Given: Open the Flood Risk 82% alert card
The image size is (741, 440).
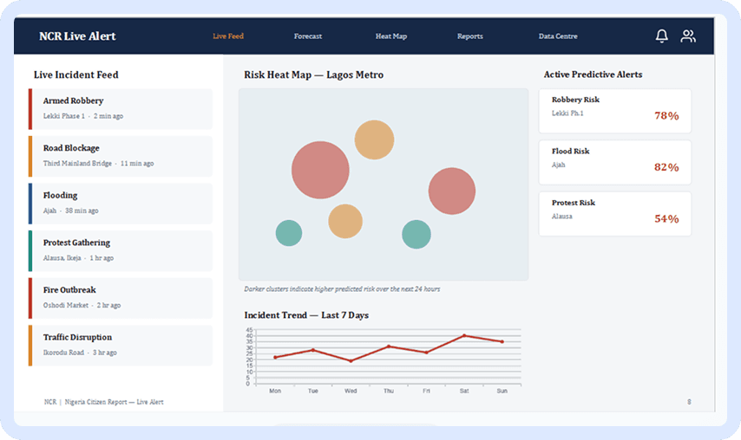Looking at the screenshot, I should 615,162.
